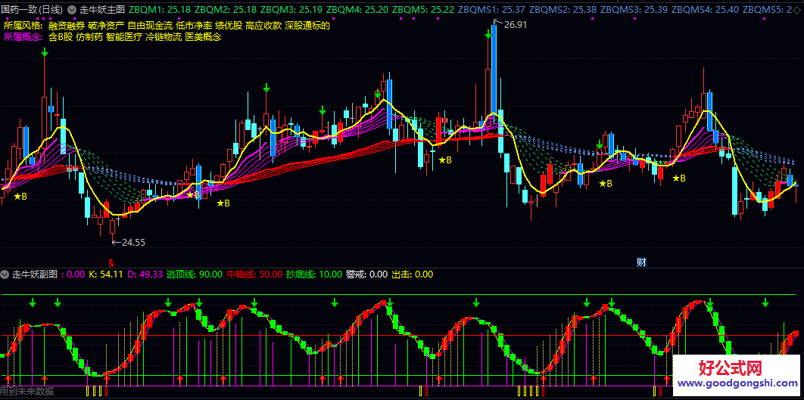Click green down arrow beside 26.91 high

click(488, 34)
